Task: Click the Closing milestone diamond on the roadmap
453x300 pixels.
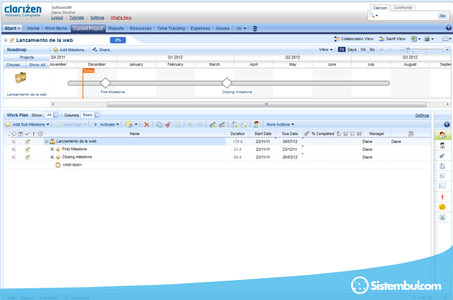Action: click(226, 83)
